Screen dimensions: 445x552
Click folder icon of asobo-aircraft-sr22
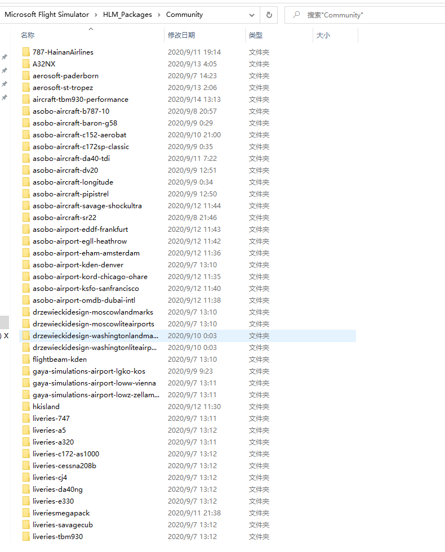pos(26,218)
